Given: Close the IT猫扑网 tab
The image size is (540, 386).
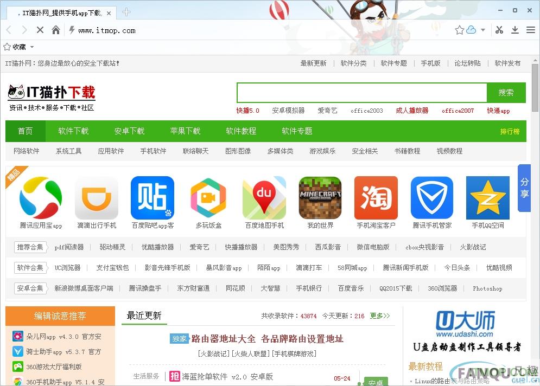Looking at the screenshot, I should tap(109, 13).
